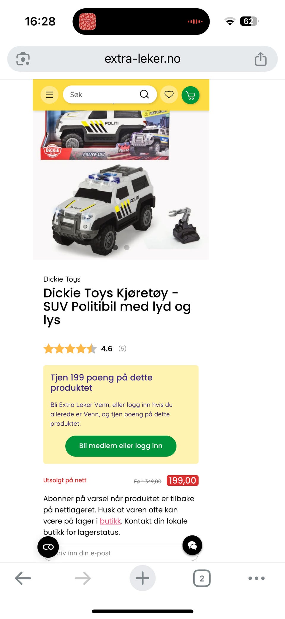
Task: Open the wishlist heart icon
Action: pos(169,95)
